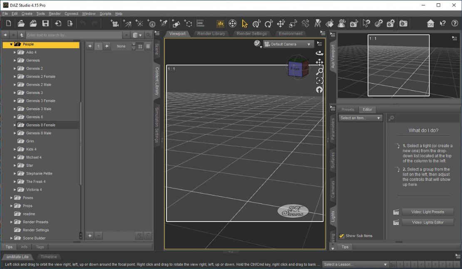Select the Genesis 3 Male folder
Image resolution: width=462 pixels, height=269 pixels.
point(39,109)
